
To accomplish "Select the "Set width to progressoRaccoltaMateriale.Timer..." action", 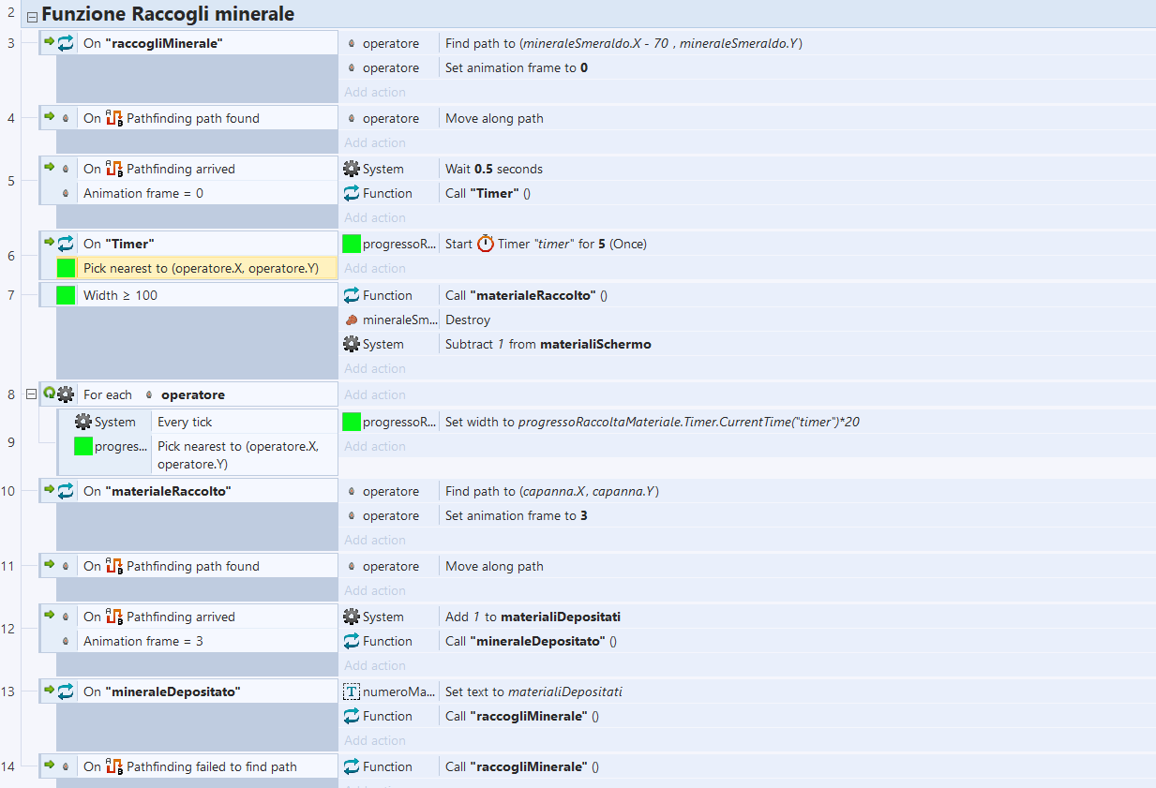I will 653,422.
